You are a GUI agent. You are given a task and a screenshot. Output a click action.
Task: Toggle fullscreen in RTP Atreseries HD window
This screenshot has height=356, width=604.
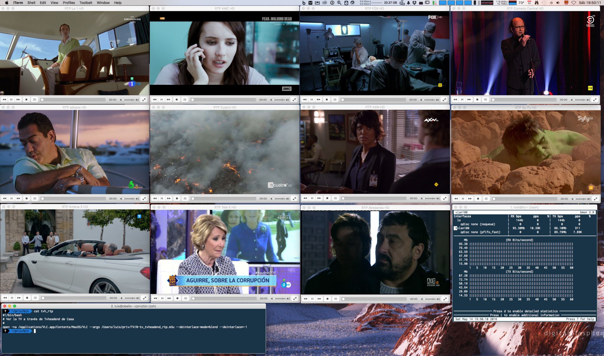pos(445,299)
